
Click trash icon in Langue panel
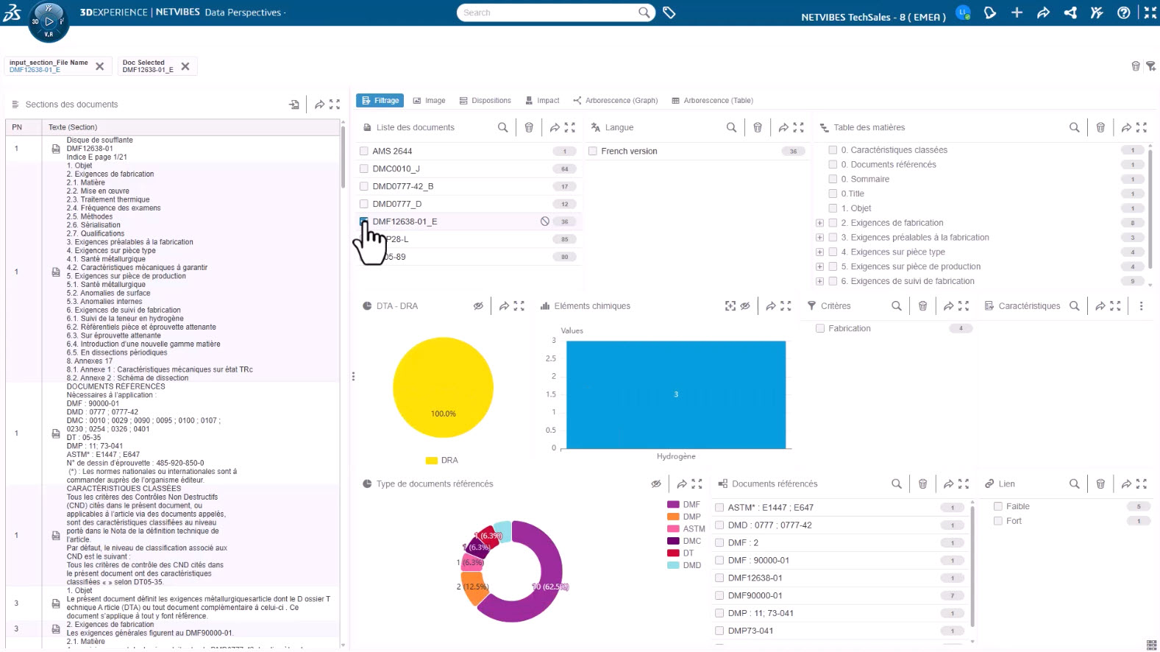[x=757, y=127]
